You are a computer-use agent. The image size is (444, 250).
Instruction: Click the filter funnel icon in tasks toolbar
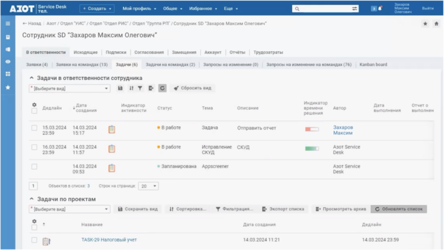pos(140,88)
